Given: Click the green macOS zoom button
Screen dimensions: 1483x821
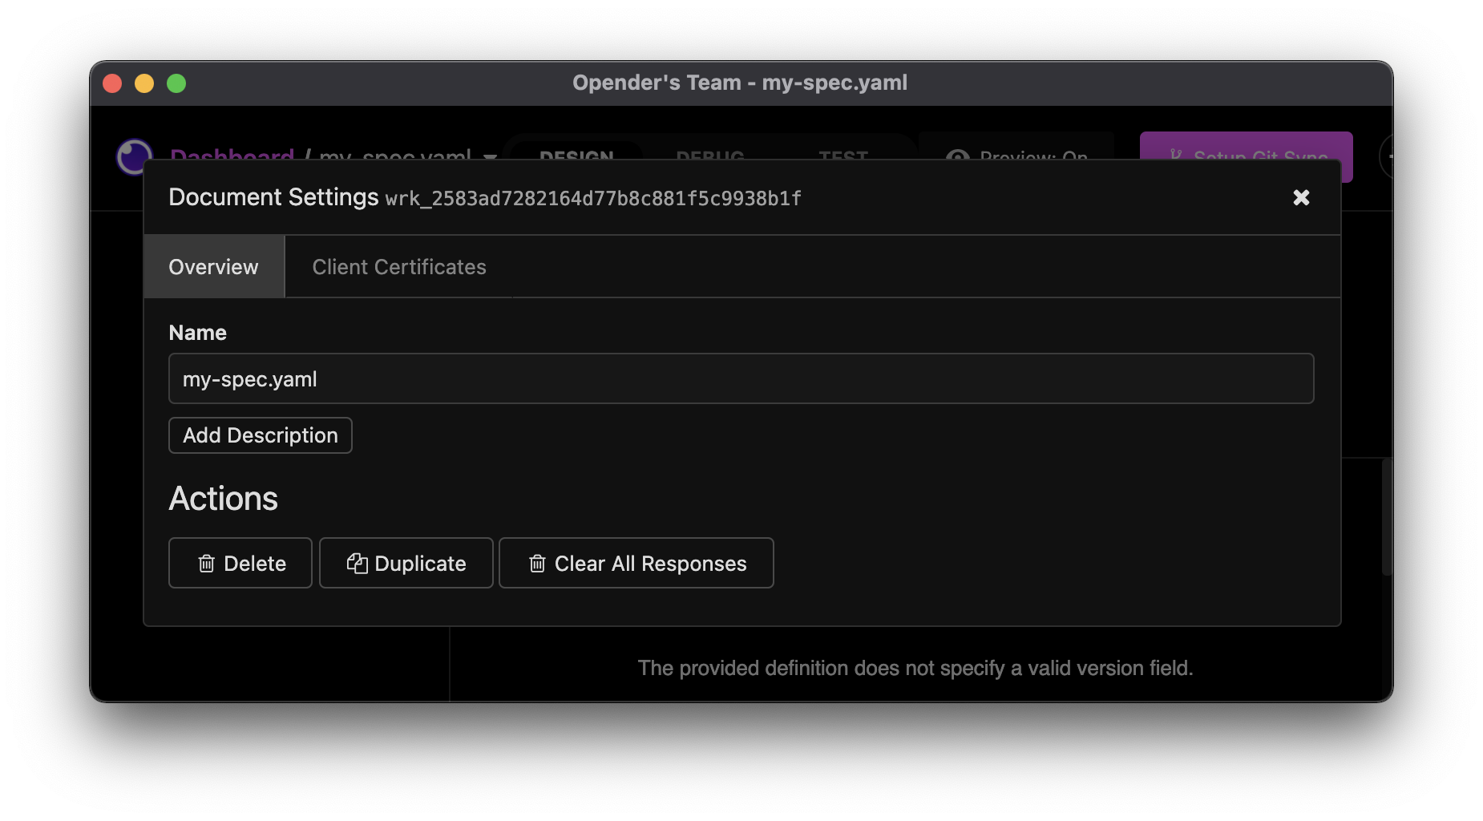Looking at the screenshot, I should 176,83.
